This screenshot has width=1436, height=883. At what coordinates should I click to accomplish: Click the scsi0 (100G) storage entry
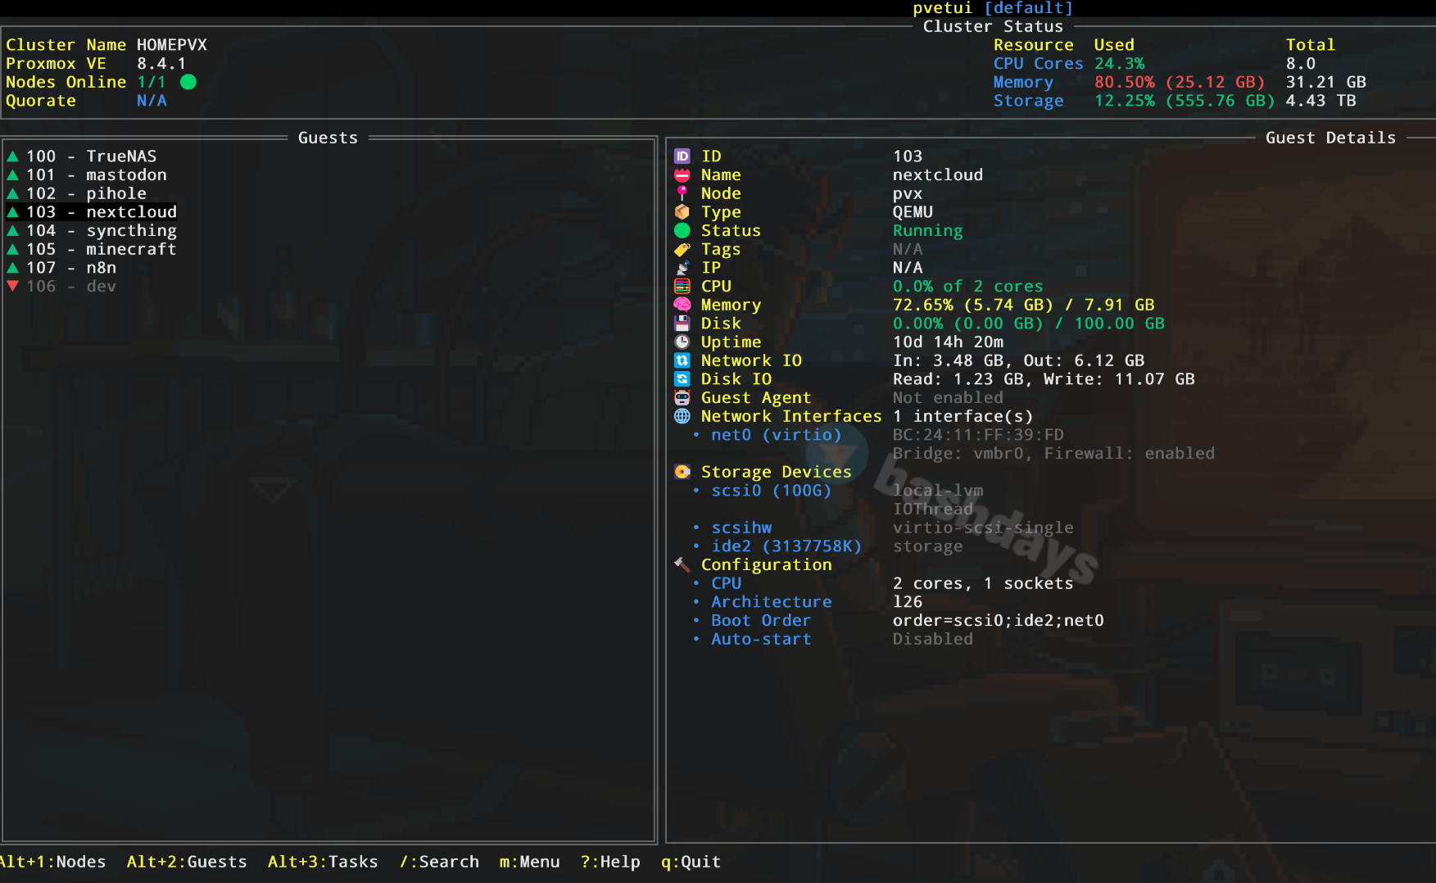[770, 491]
